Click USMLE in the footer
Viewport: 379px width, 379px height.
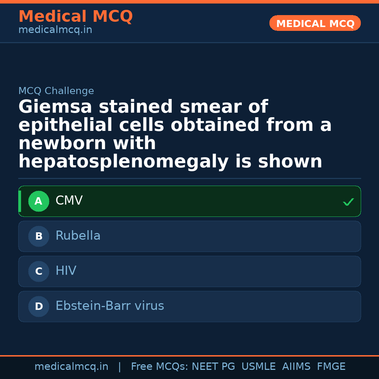[258, 367]
